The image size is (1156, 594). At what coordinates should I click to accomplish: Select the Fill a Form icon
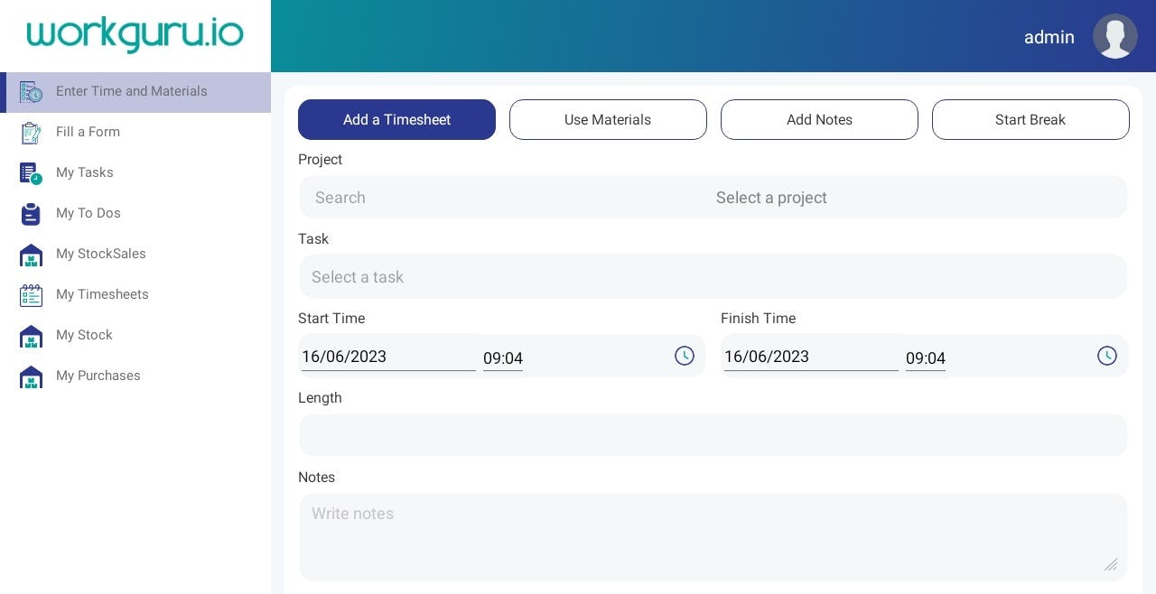pyautogui.click(x=31, y=132)
